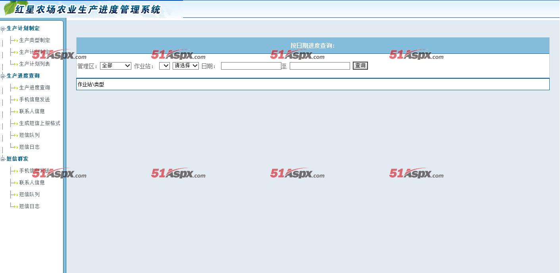This screenshot has width=560, height=273.
Task: Focus the end date field after 至
Action: 320,66
